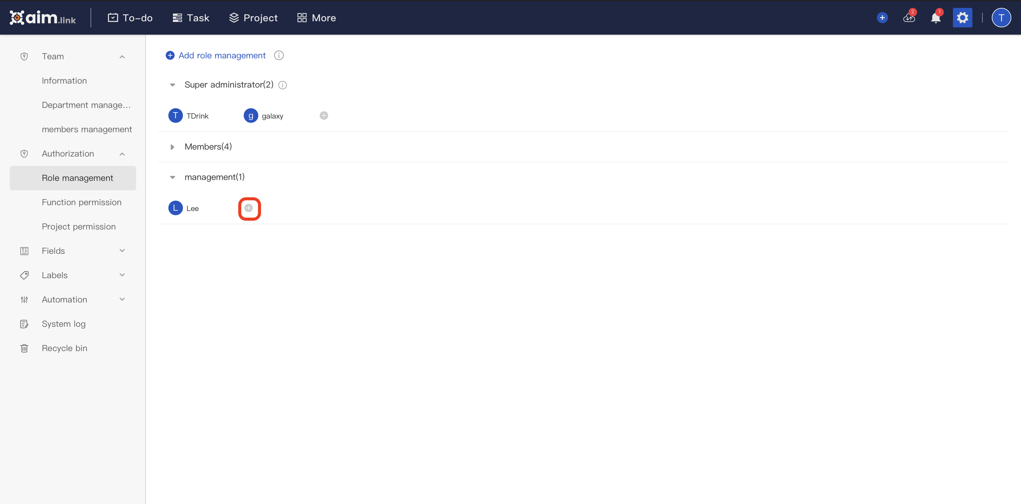Collapse the Super administrator(2) group
1021x504 pixels.
[172, 85]
